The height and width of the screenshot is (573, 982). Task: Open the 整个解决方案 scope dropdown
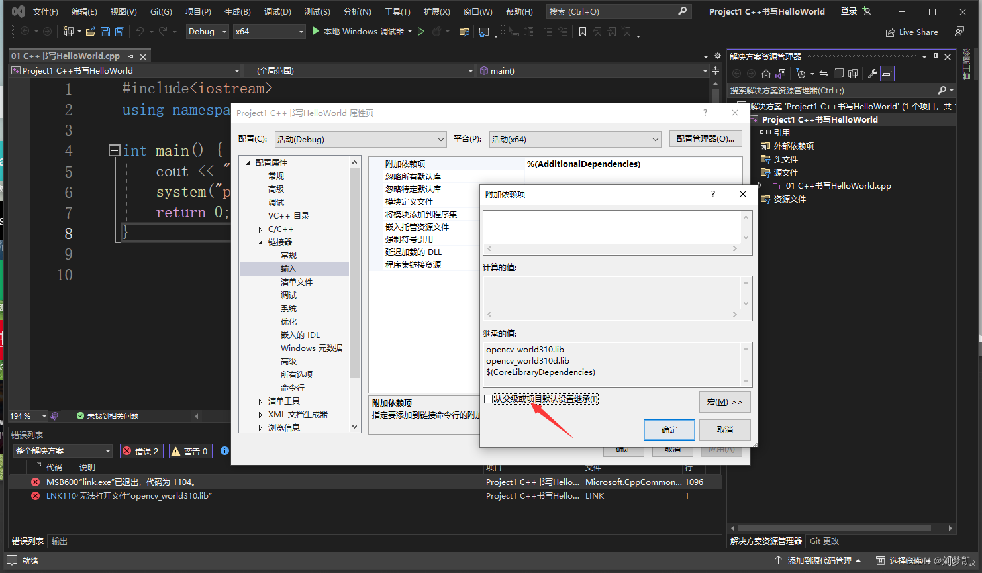(x=63, y=451)
